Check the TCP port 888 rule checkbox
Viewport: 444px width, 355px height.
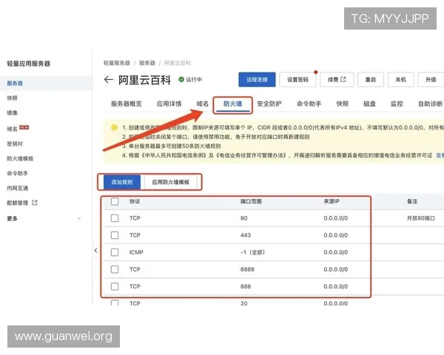coord(115,286)
